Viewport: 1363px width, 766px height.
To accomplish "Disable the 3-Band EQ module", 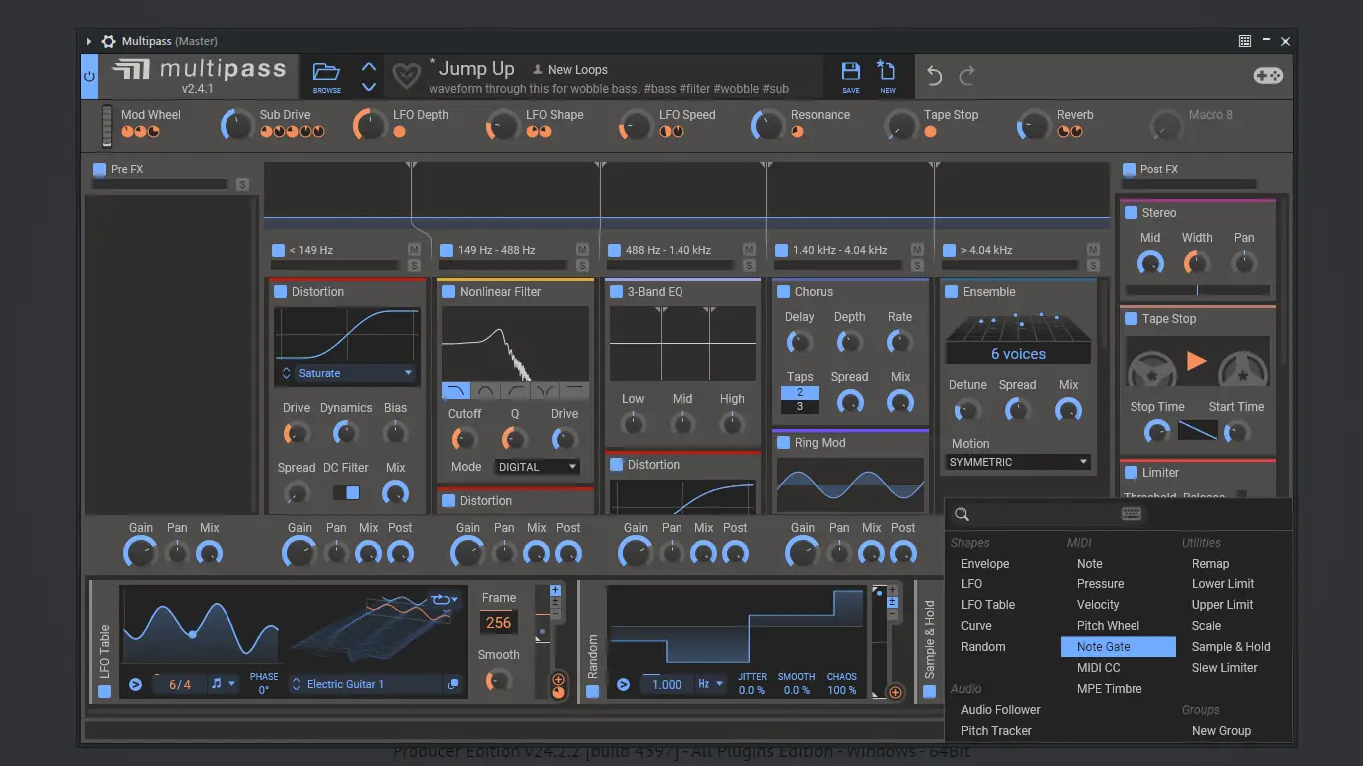I will (616, 291).
